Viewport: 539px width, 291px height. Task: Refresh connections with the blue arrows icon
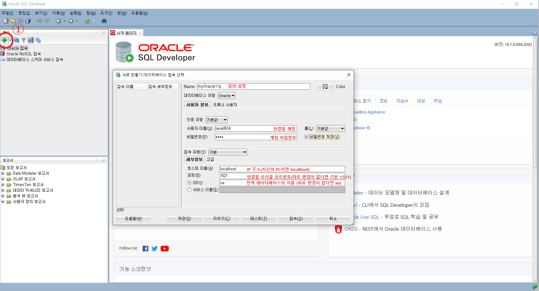[17, 40]
